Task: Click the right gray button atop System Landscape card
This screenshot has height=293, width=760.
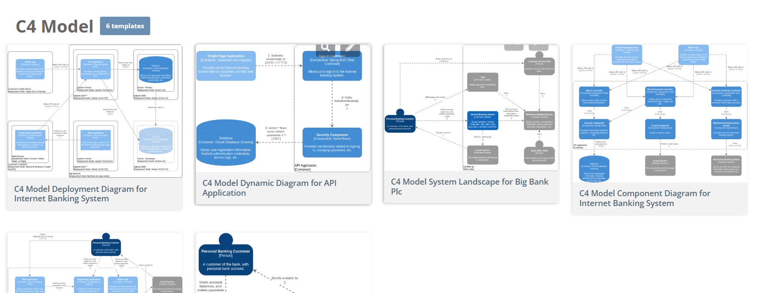Action: click(538, 47)
